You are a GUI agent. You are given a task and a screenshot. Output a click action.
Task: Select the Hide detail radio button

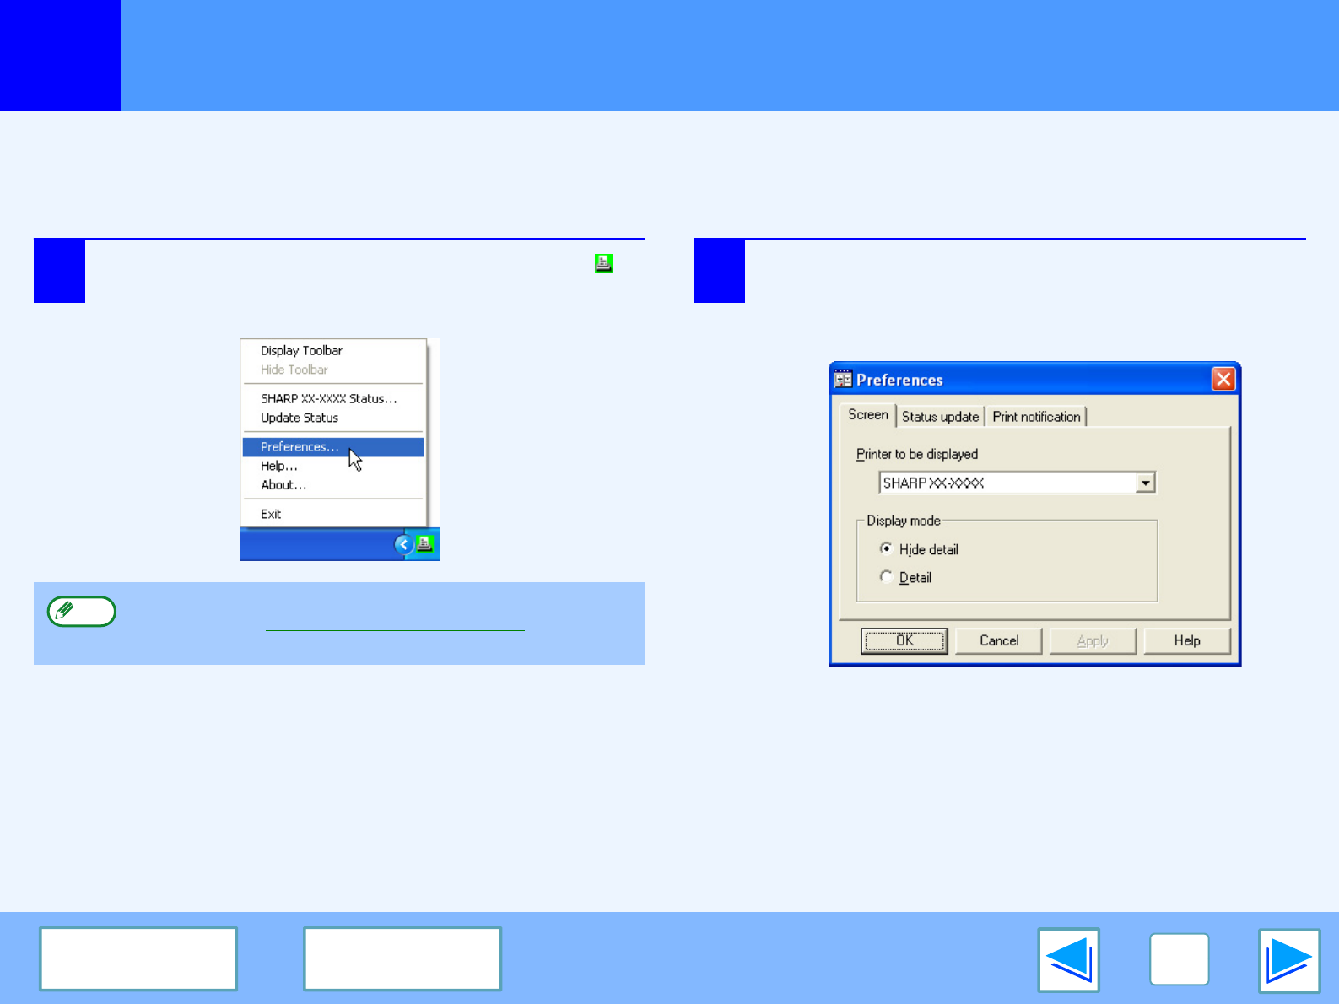886,549
